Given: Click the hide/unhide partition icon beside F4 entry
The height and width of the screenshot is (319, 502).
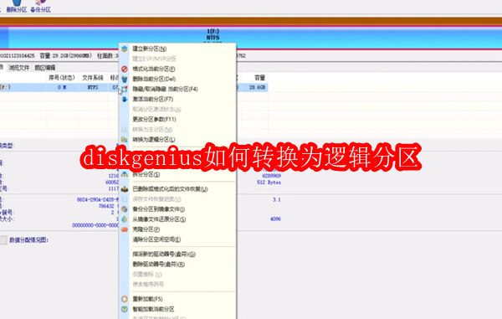Looking at the screenshot, I should [x=125, y=89].
